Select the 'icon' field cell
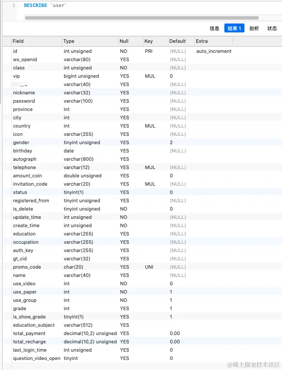 (18, 134)
